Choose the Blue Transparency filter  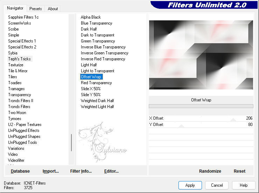pos(97,23)
